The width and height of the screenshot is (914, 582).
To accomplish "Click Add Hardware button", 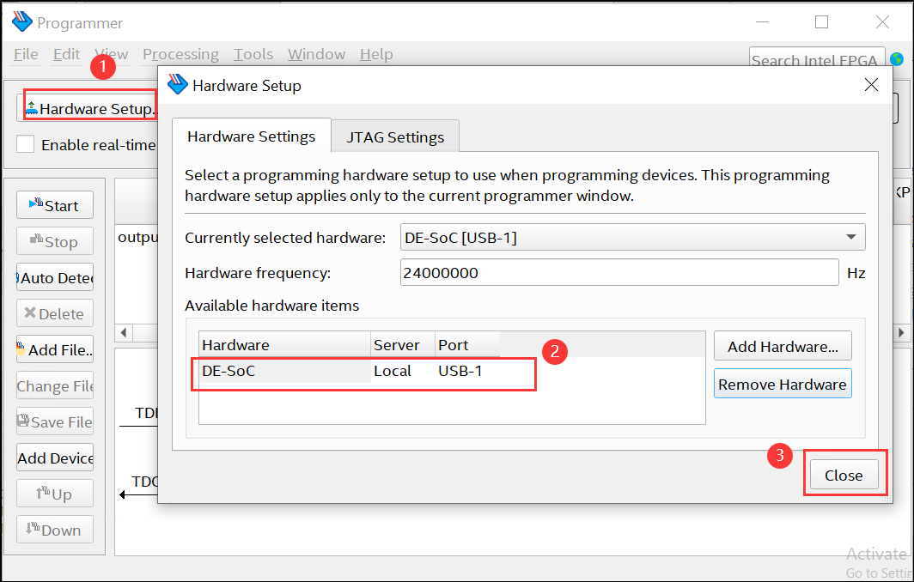I will [783, 346].
